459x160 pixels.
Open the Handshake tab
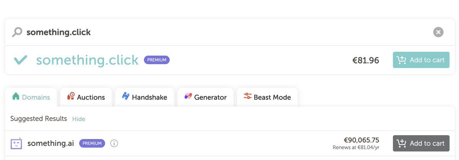[145, 97]
